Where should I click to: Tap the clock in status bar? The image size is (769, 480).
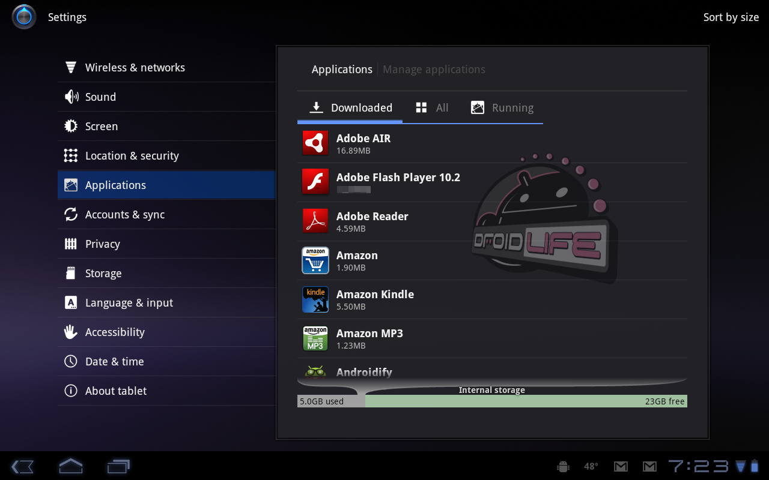click(x=698, y=466)
